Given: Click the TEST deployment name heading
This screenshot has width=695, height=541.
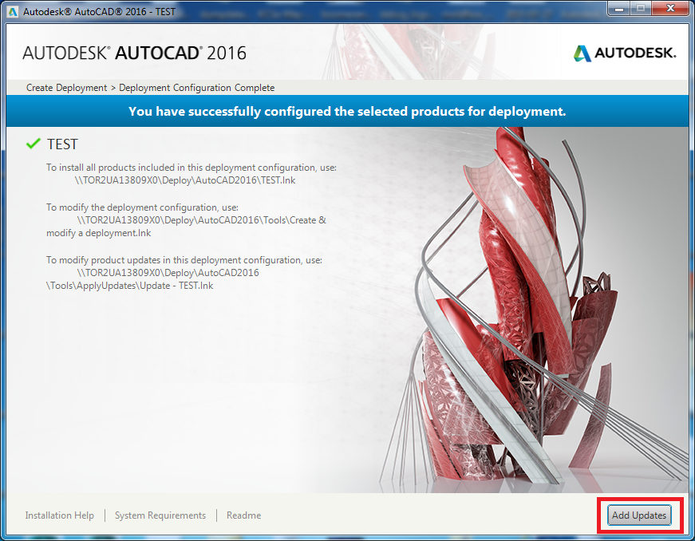Looking at the screenshot, I should point(62,144).
